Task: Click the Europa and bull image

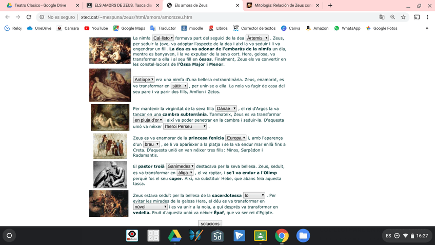Action: tap(110, 146)
